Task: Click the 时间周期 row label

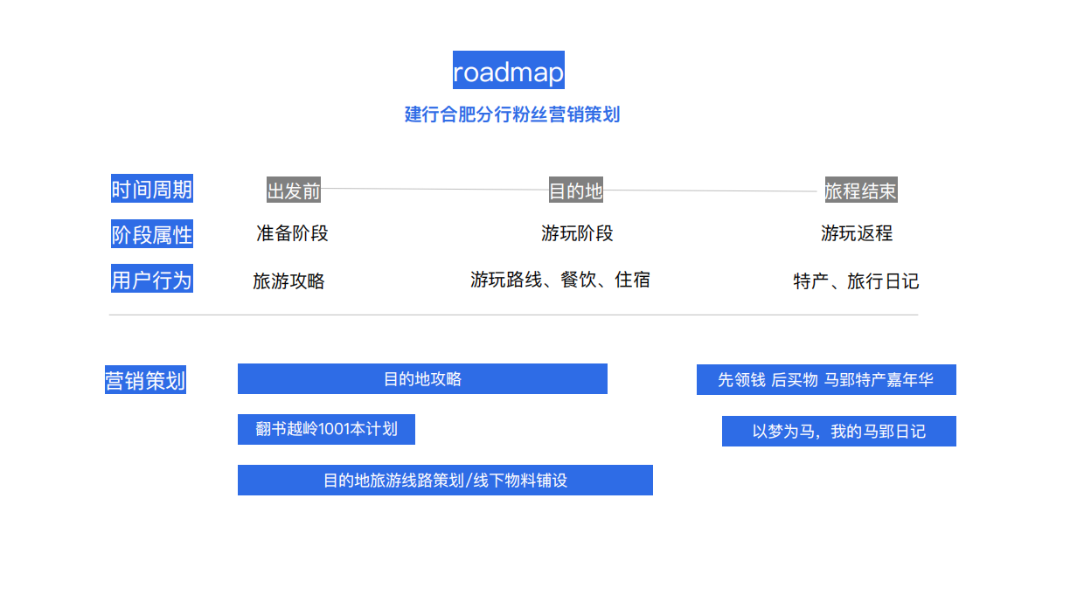Action: [151, 188]
